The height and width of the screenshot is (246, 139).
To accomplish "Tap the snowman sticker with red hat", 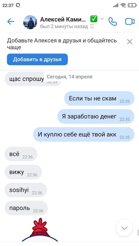I will pos(40,230).
